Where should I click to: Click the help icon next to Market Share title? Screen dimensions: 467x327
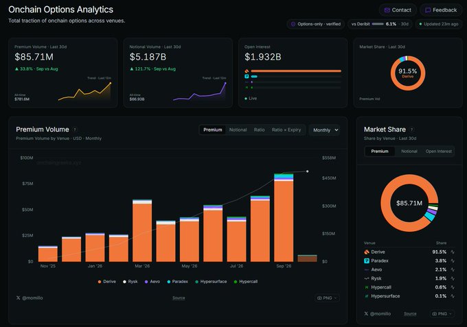(x=411, y=130)
